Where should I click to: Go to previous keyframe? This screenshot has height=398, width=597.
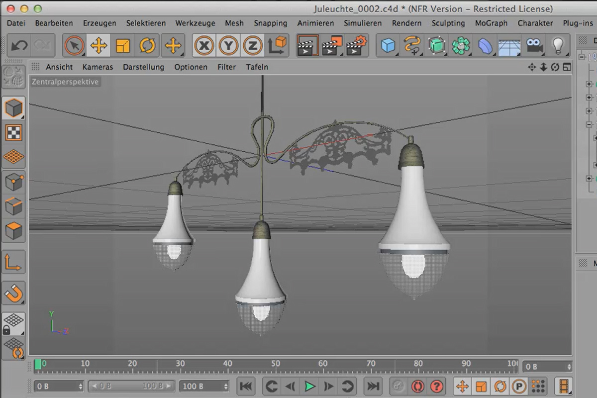271,386
